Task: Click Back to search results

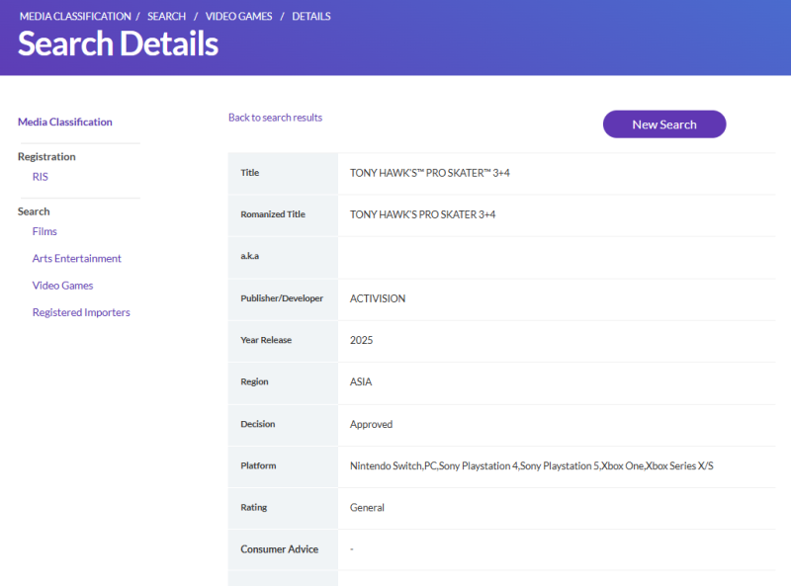Action: tap(275, 118)
